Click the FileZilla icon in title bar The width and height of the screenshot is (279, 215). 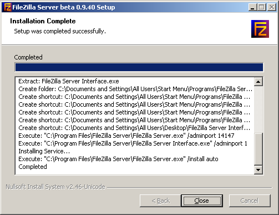pyautogui.click(x=7, y=7)
